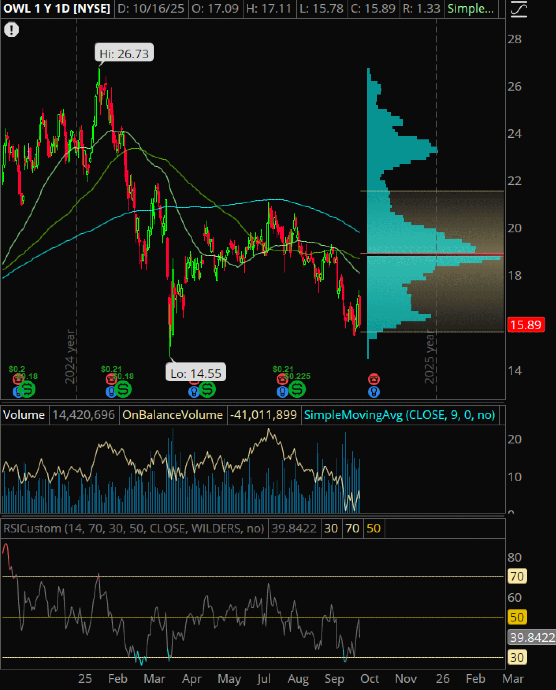Click the red earnings phone icon near October
This screenshot has height=690, width=556.
(x=374, y=379)
